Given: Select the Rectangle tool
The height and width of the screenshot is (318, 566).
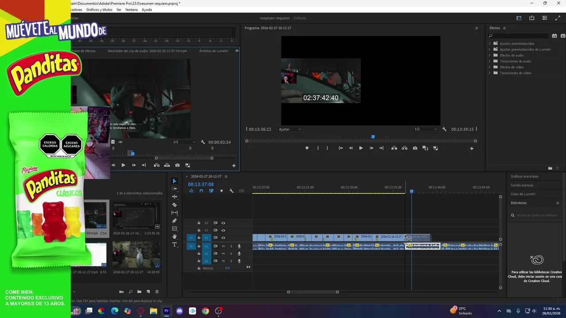Looking at the screenshot, I should tap(174, 228).
